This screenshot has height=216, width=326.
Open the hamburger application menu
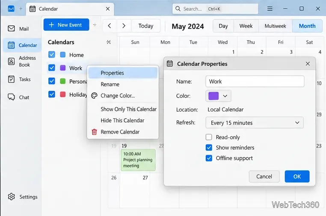(x=270, y=9)
